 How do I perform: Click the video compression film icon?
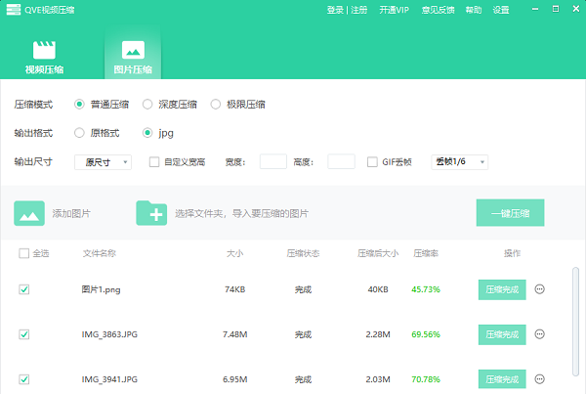coord(44,49)
